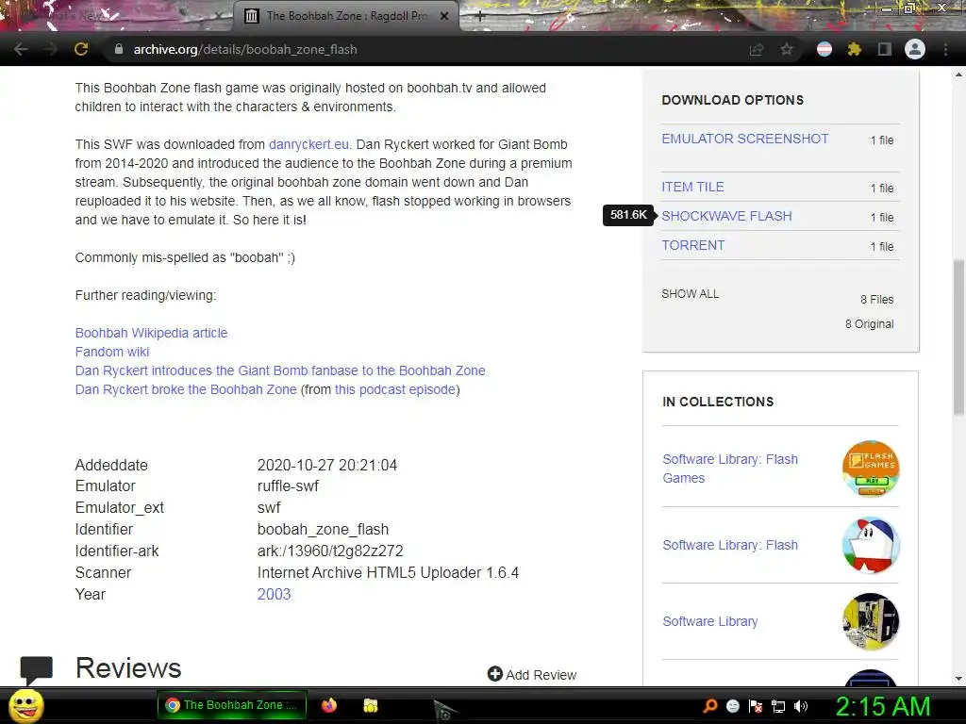Click the Software Library computer thumbnail

(871, 621)
